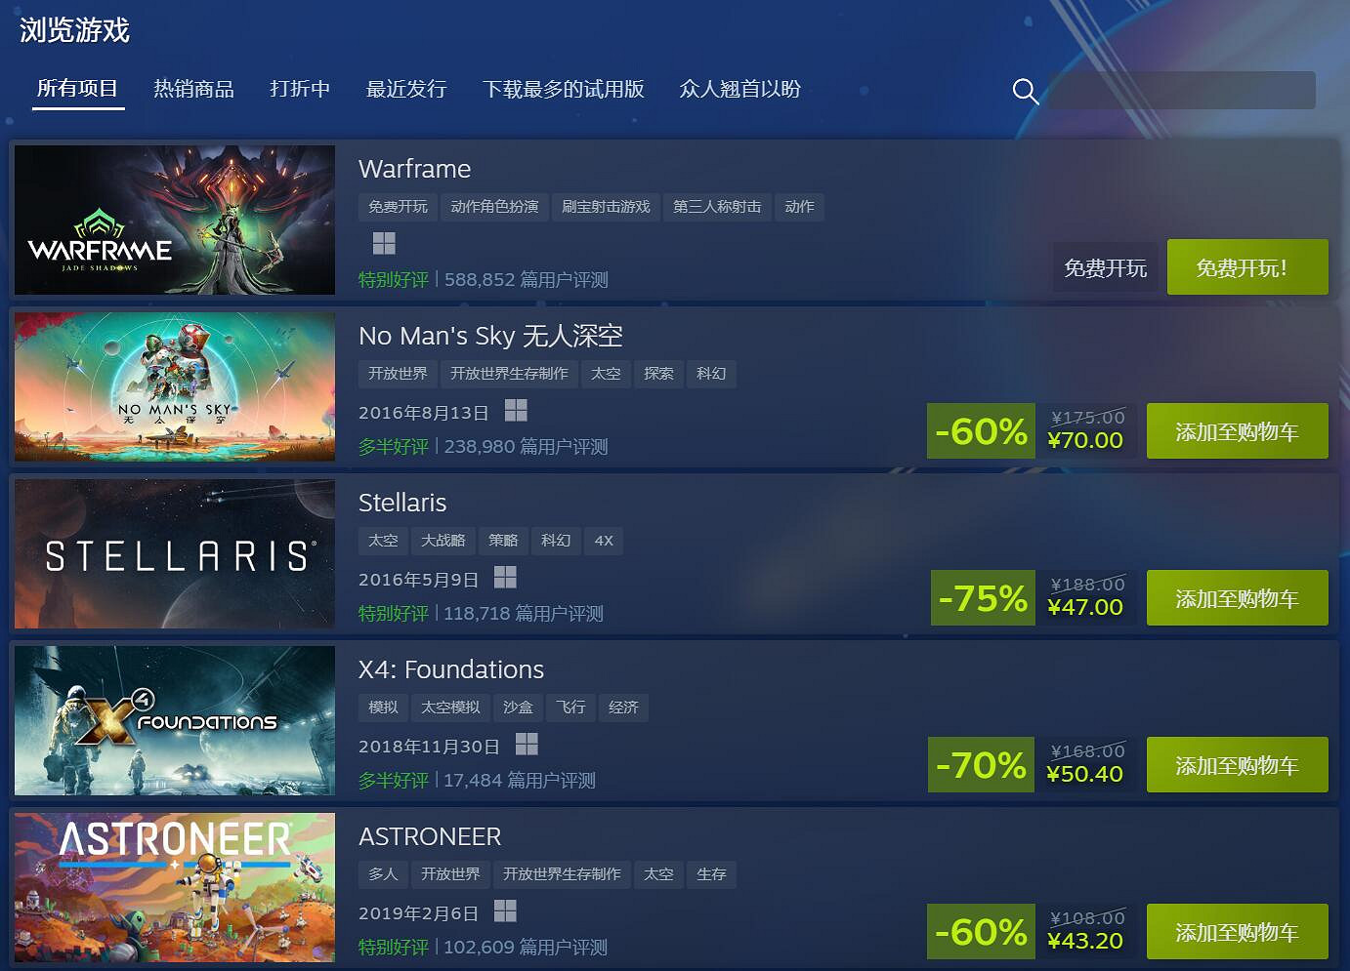The image size is (1350, 971).
Task: Click the search magnifier icon
Action: coord(1025,91)
